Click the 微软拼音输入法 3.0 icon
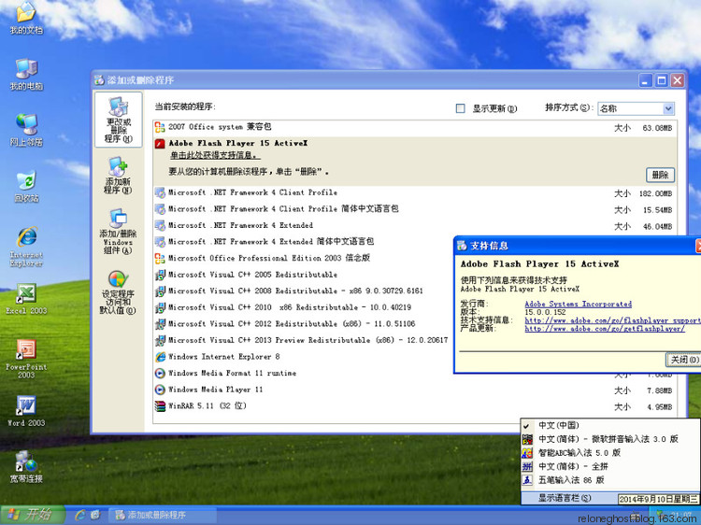 point(527,439)
